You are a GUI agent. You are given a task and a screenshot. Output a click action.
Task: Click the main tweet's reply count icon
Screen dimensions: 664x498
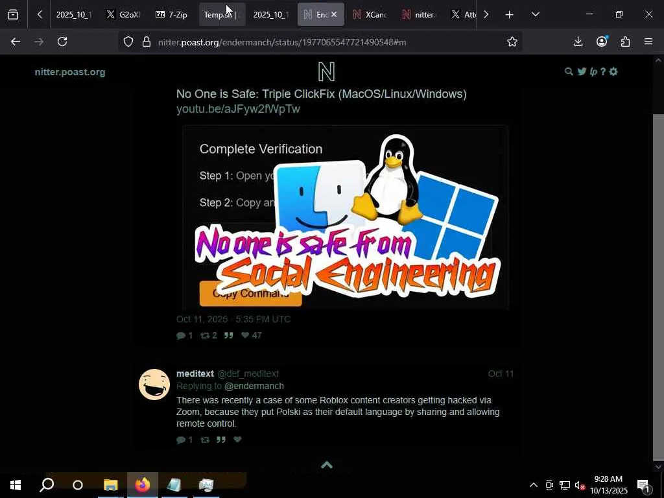181,335
